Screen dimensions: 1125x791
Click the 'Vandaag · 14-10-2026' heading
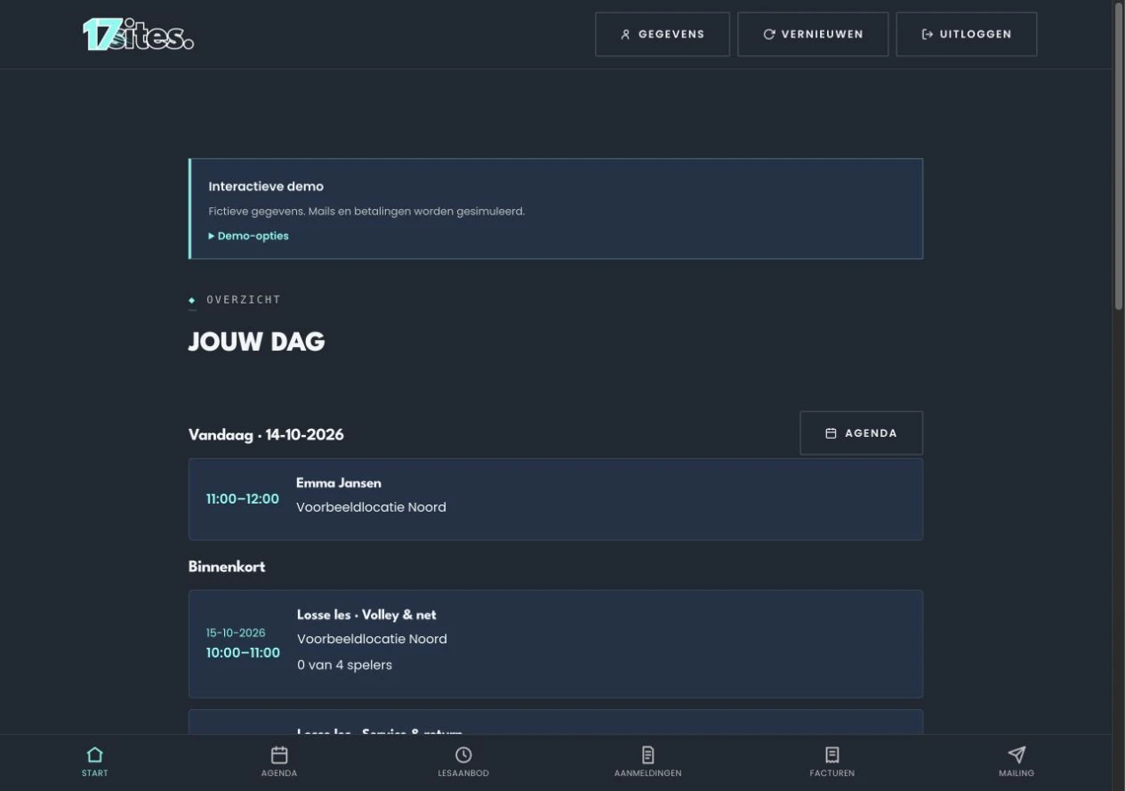click(x=266, y=435)
